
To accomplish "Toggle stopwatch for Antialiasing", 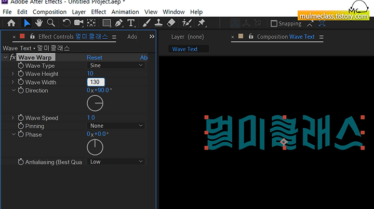I will coord(21,162).
